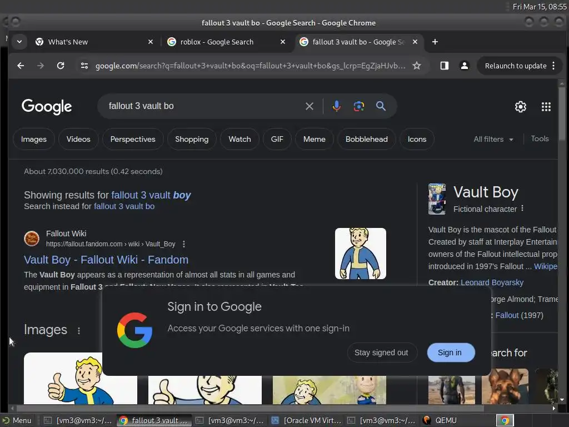569x427 pixels.
Task: Open the Tools options
Action: point(540,138)
